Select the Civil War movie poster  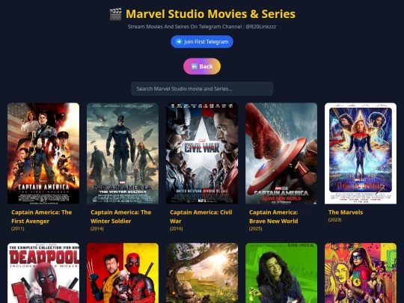(202, 153)
